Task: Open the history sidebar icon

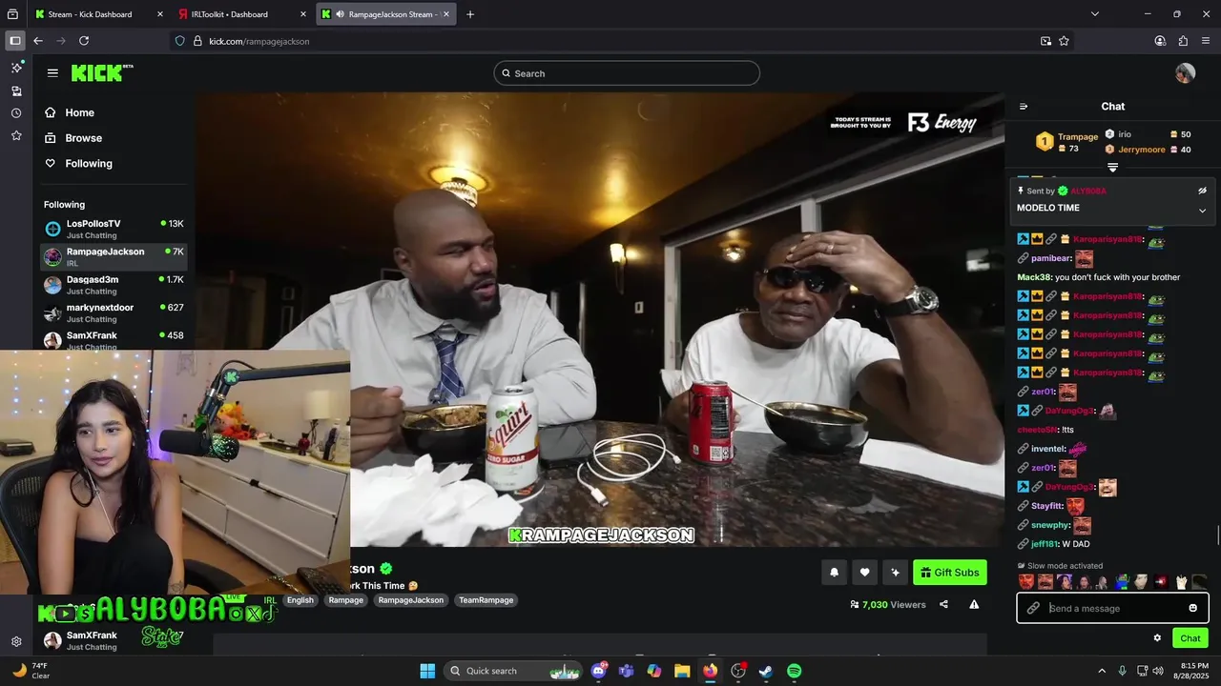Action: click(x=16, y=113)
